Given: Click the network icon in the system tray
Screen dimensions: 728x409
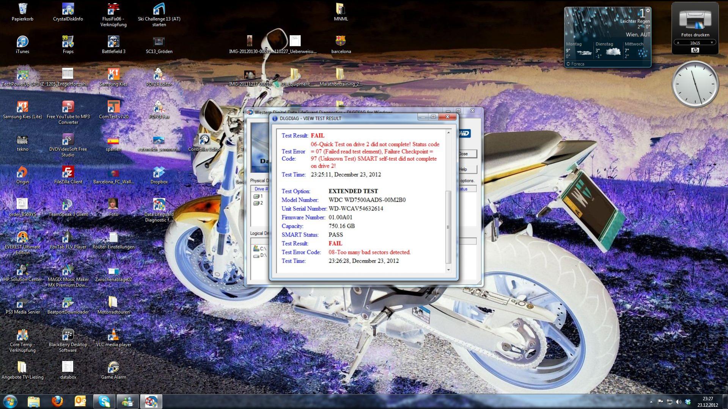Looking at the screenshot, I should [670, 401].
